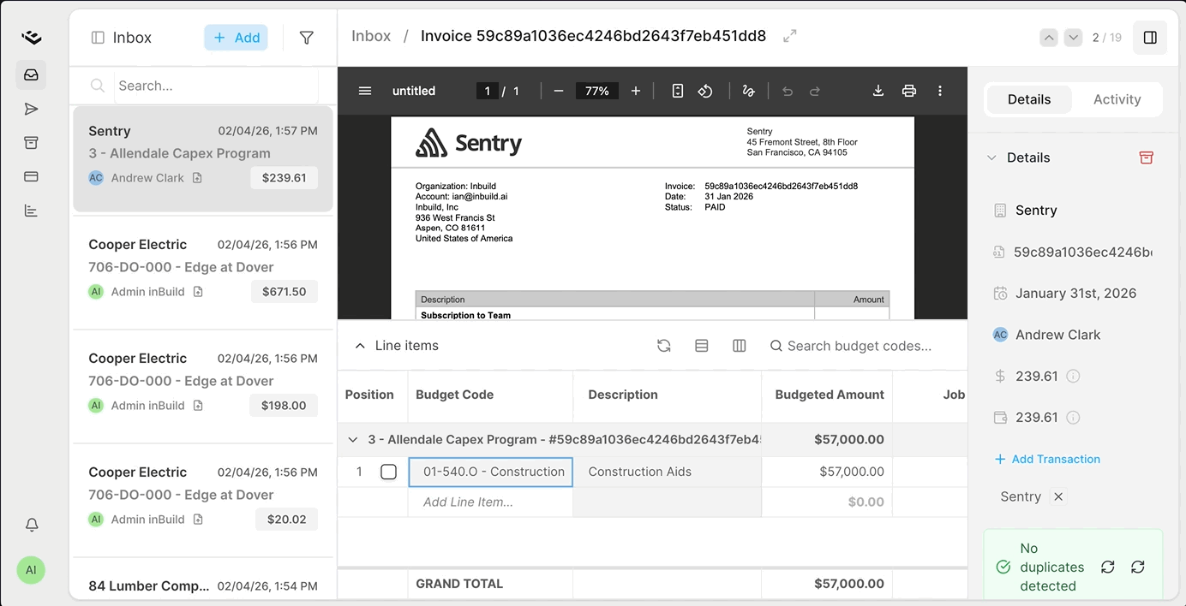1186x606 pixels.
Task: Toggle the right details side panel
Action: point(1150,38)
